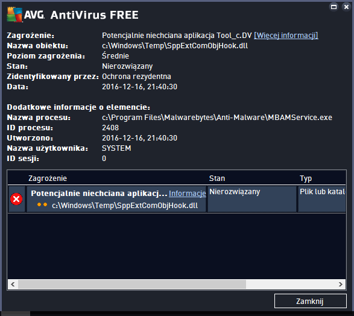Click the red X threat icon

(16, 199)
